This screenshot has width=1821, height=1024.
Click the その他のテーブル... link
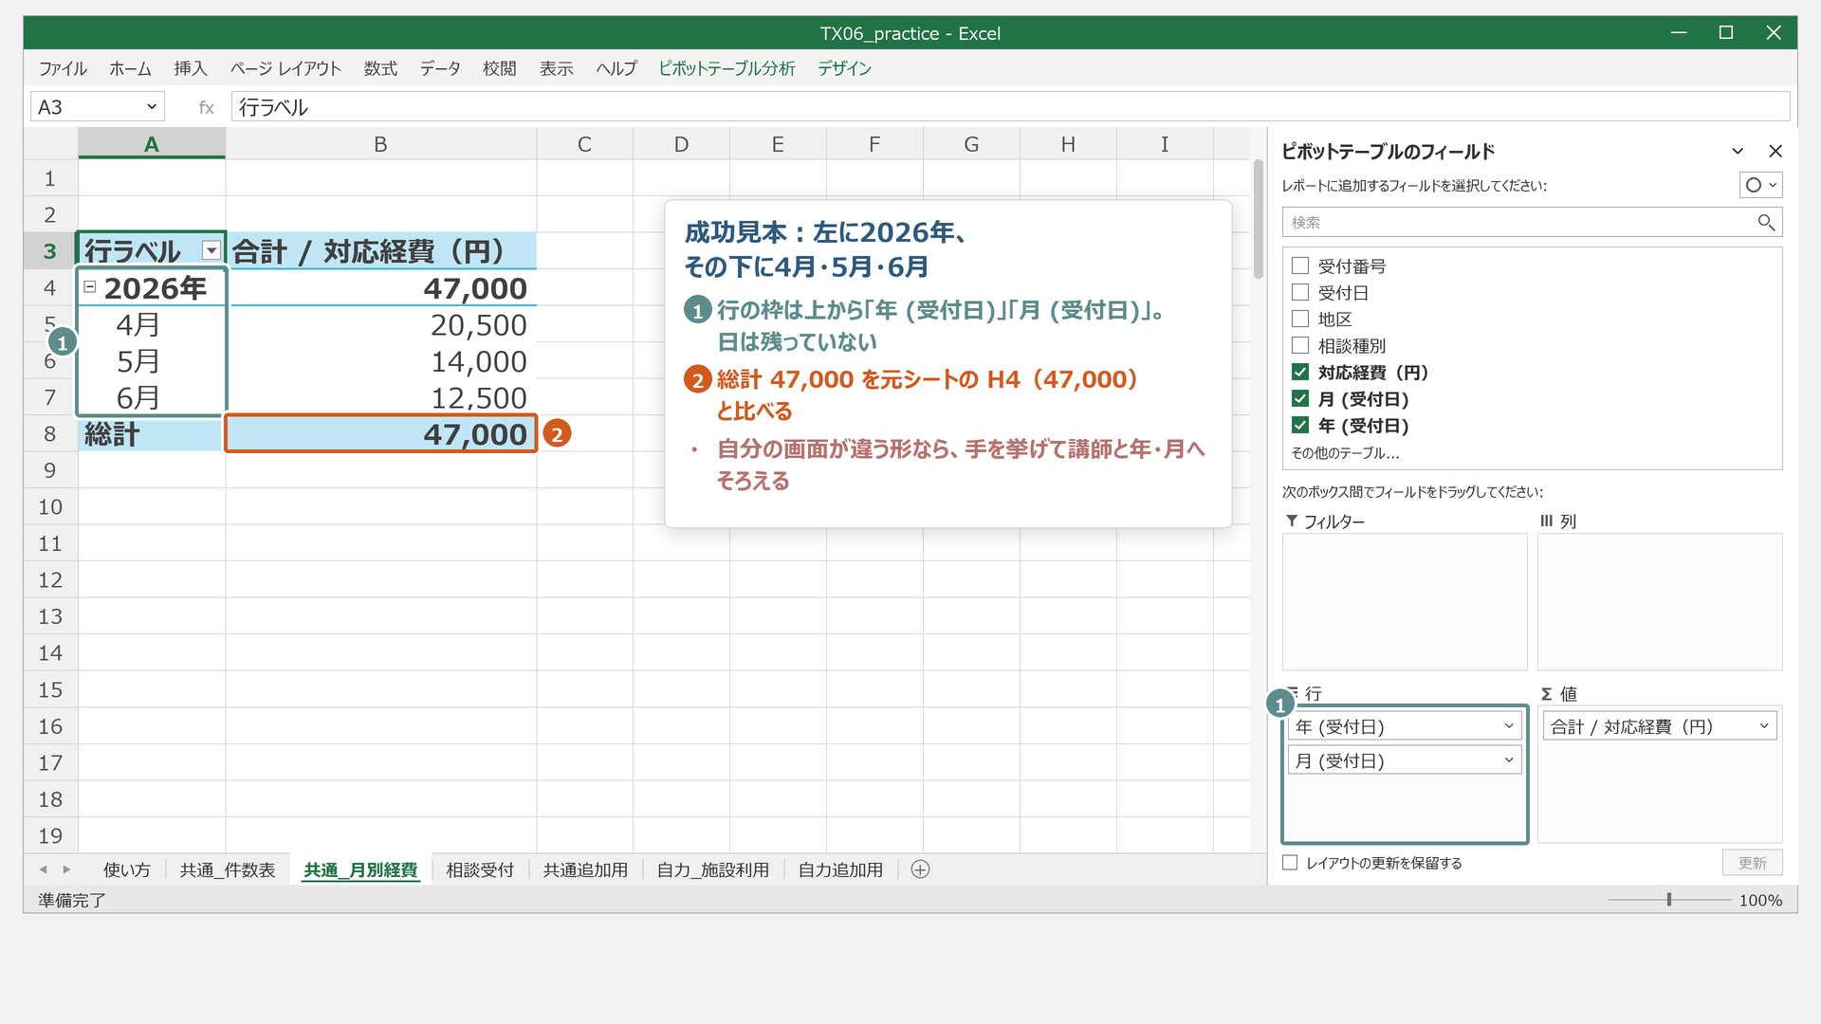(1346, 453)
